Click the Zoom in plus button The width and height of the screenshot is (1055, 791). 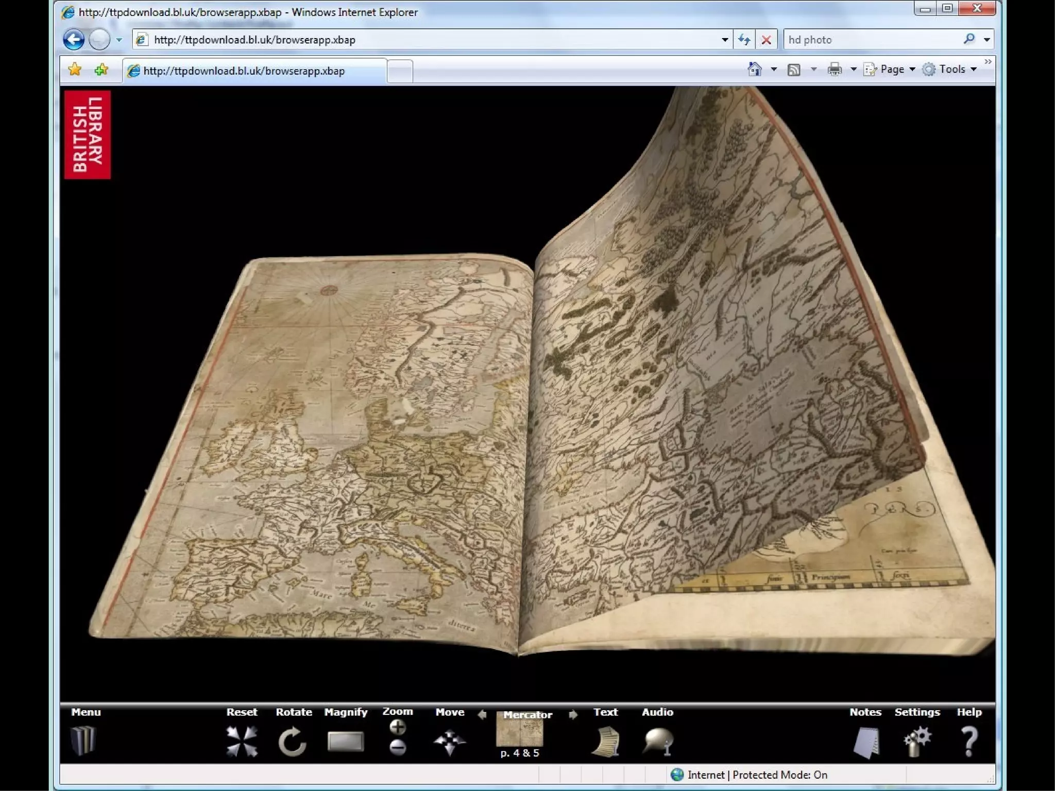(x=398, y=727)
